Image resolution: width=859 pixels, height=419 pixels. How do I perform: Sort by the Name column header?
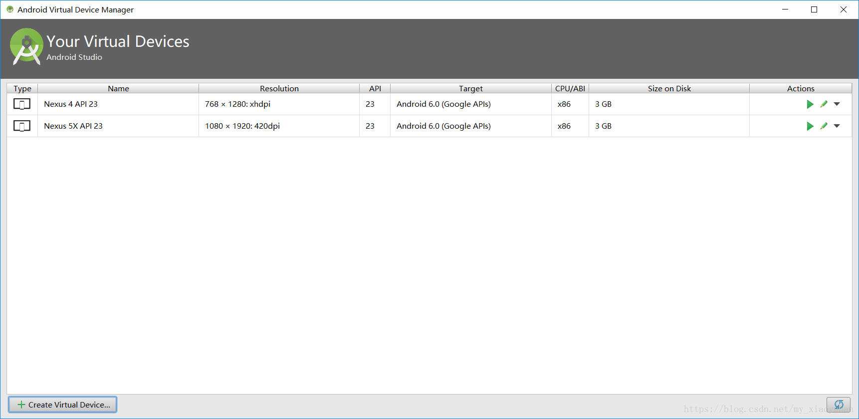point(118,88)
